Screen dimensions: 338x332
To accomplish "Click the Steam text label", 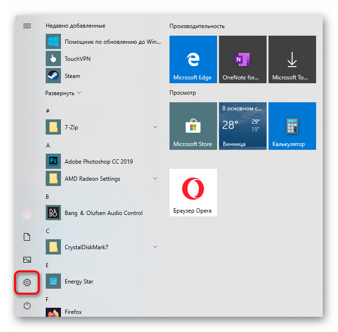I will (x=72, y=76).
